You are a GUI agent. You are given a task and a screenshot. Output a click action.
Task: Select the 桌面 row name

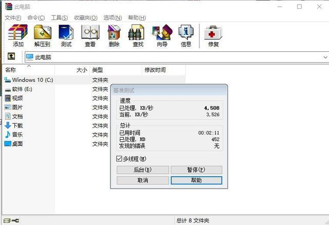click(x=17, y=144)
